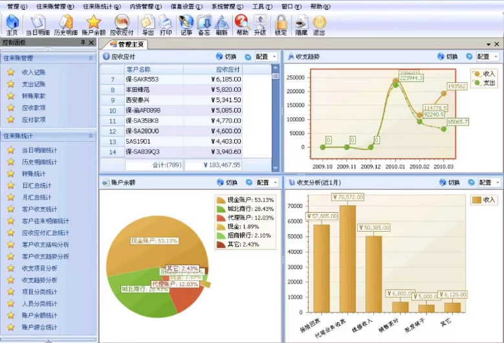Open 配置 dropdown in 应收应付 panel
Screen dimensions: 504x343
click(266, 56)
